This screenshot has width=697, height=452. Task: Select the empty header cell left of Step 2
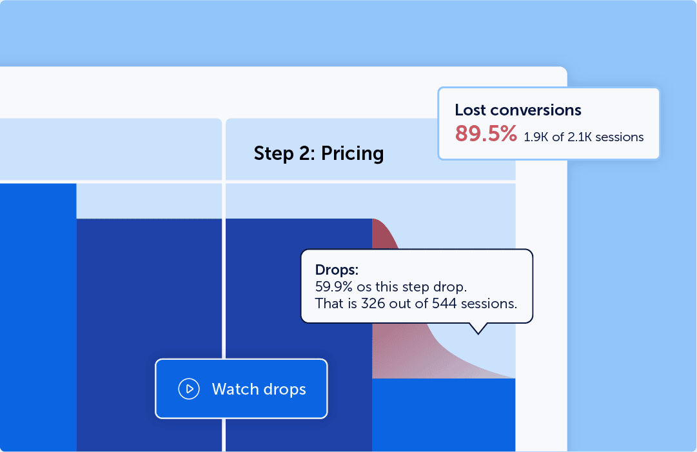tap(111, 150)
